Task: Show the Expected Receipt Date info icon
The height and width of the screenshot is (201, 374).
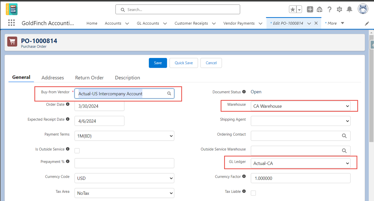Action: pyautogui.click(x=68, y=119)
